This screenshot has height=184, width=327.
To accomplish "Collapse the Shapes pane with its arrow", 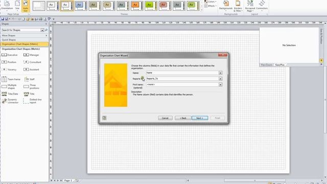I will (46, 24).
